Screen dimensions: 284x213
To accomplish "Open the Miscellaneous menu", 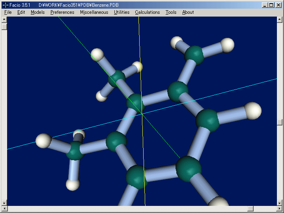I will [94, 12].
